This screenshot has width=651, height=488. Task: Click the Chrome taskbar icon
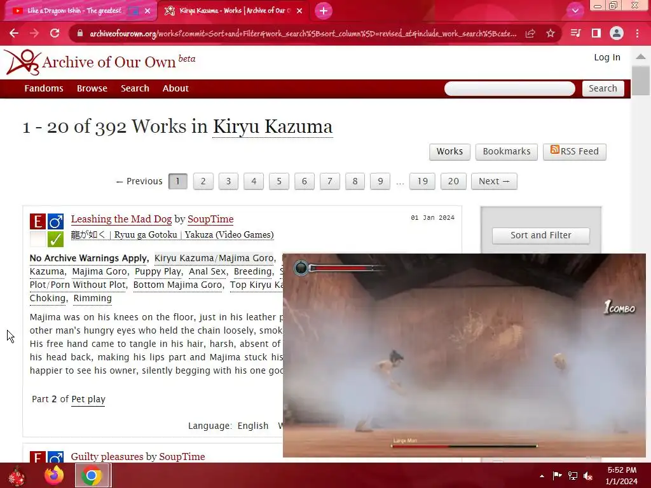click(92, 475)
